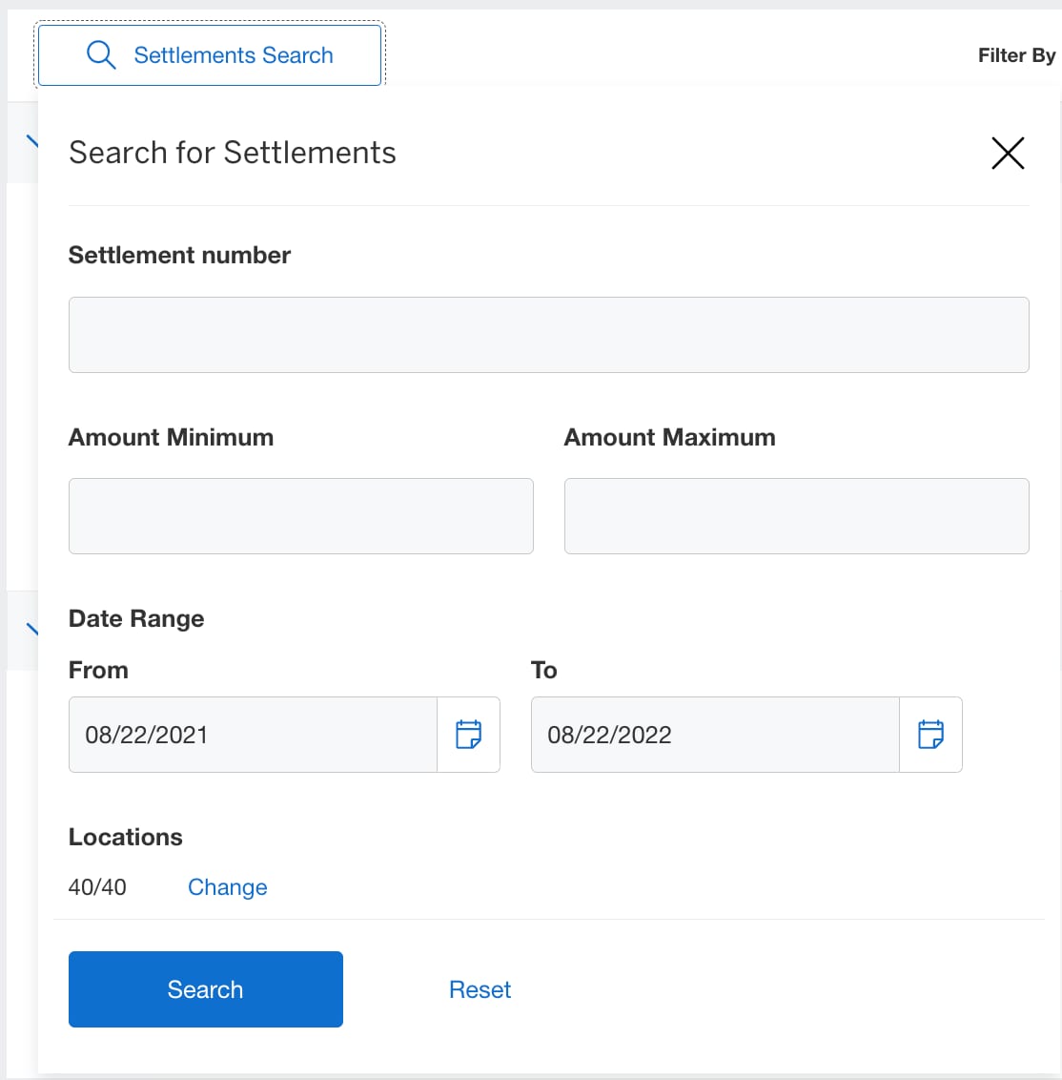Open the To date calendar picker

point(931,734)
